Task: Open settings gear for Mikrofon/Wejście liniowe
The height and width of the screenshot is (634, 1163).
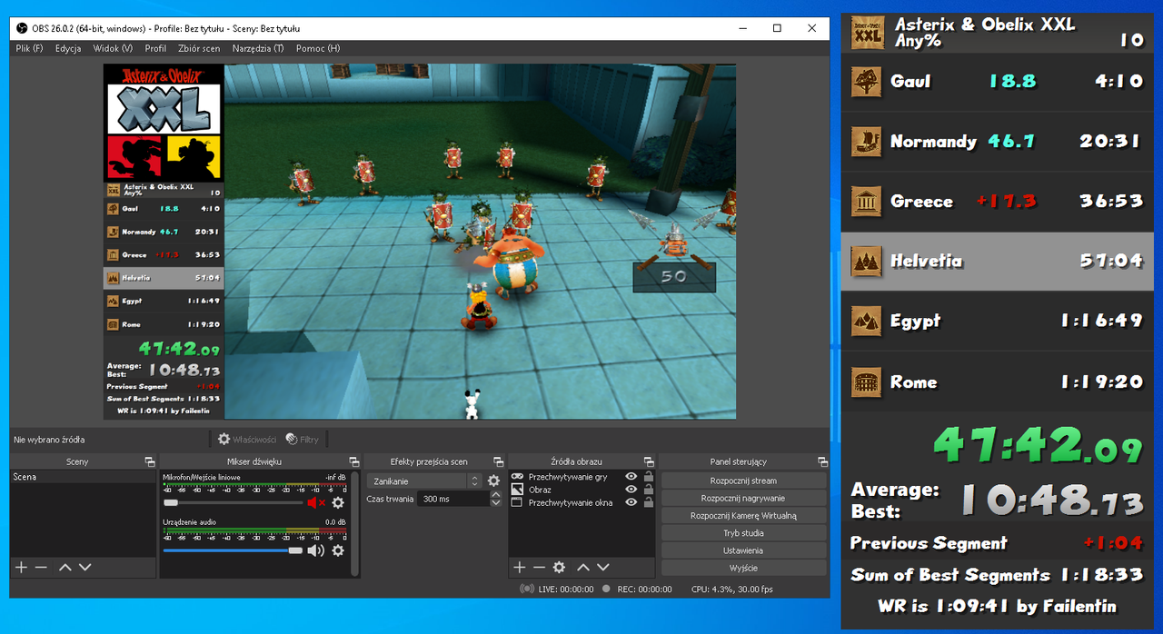Action: pyautogui.click(x=338, y=502)
